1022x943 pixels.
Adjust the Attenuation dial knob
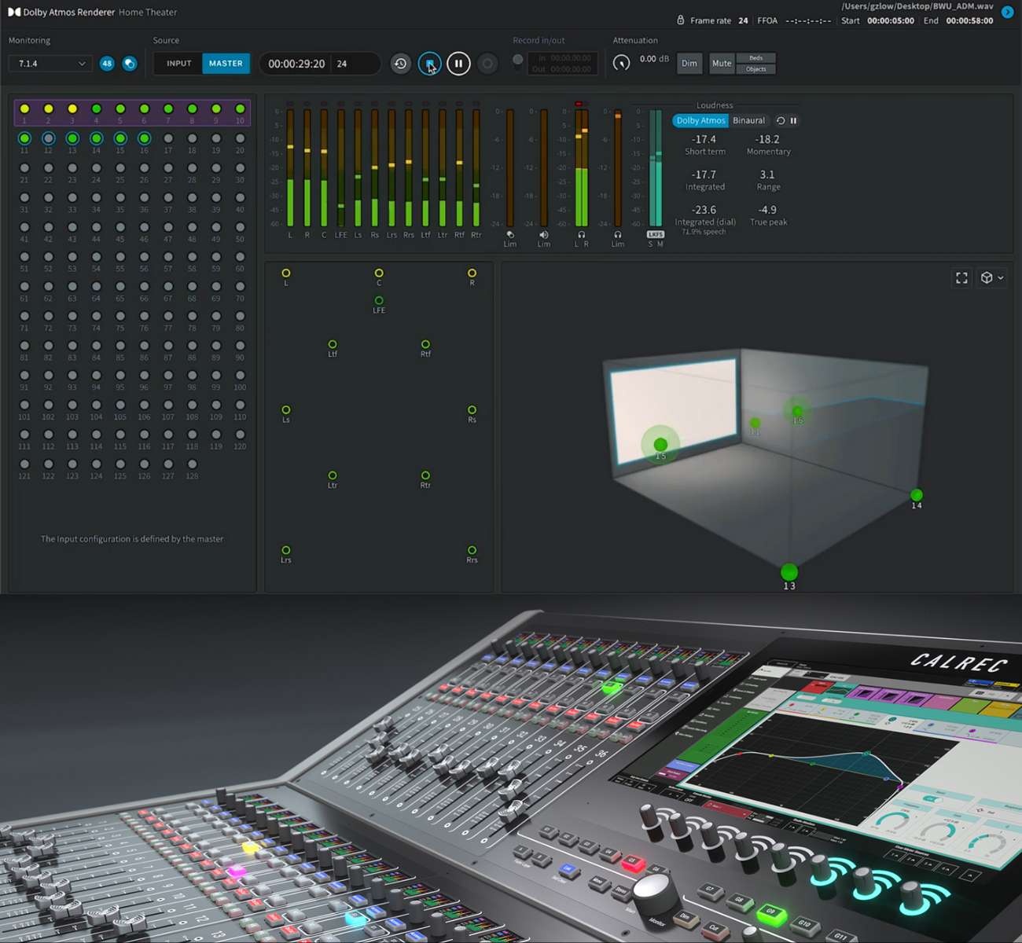click(622, 62)
